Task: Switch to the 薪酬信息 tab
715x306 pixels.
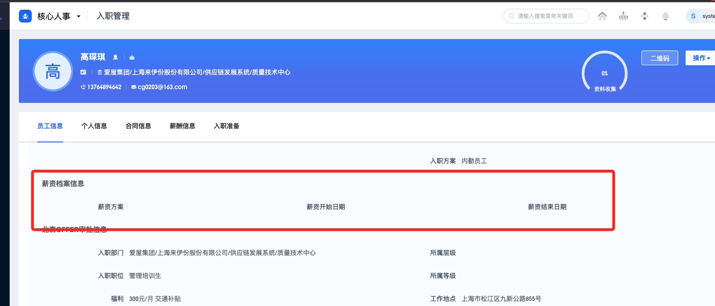Action: point(182,126)
